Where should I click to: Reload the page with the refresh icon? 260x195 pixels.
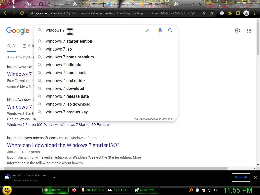click(x=22, y=13)
